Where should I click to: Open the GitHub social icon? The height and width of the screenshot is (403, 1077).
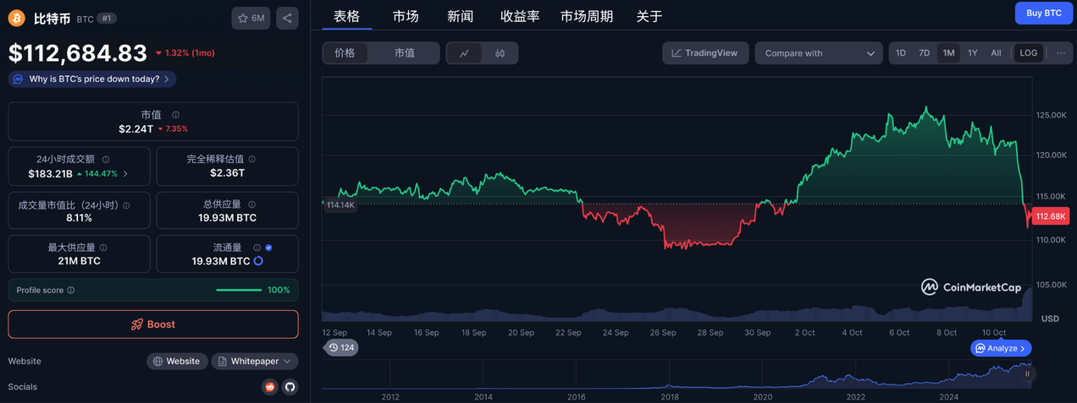[290, 387]
